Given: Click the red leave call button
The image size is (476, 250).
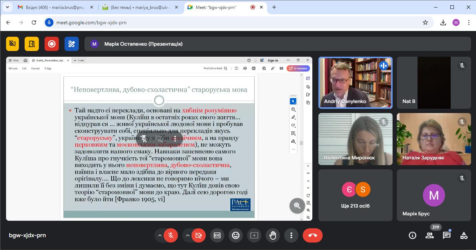Looking at the screenshot, I should tap(312, 235).
